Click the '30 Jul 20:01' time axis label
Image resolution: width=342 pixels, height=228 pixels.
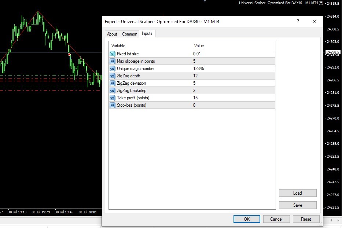click(x=88, y=212)
